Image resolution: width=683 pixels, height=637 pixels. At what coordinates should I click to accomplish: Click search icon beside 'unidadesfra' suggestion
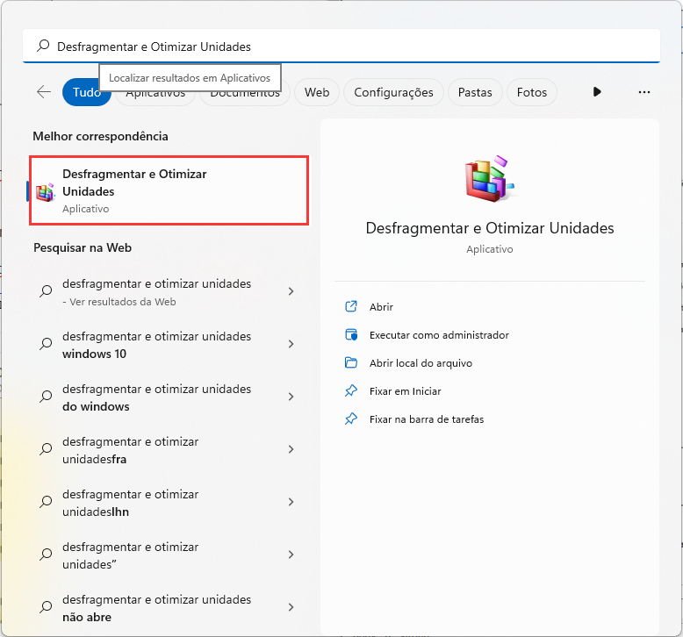tap(46, 449)
